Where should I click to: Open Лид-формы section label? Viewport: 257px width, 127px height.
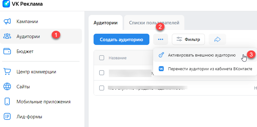pyautogui.click(x=29, y=117)
